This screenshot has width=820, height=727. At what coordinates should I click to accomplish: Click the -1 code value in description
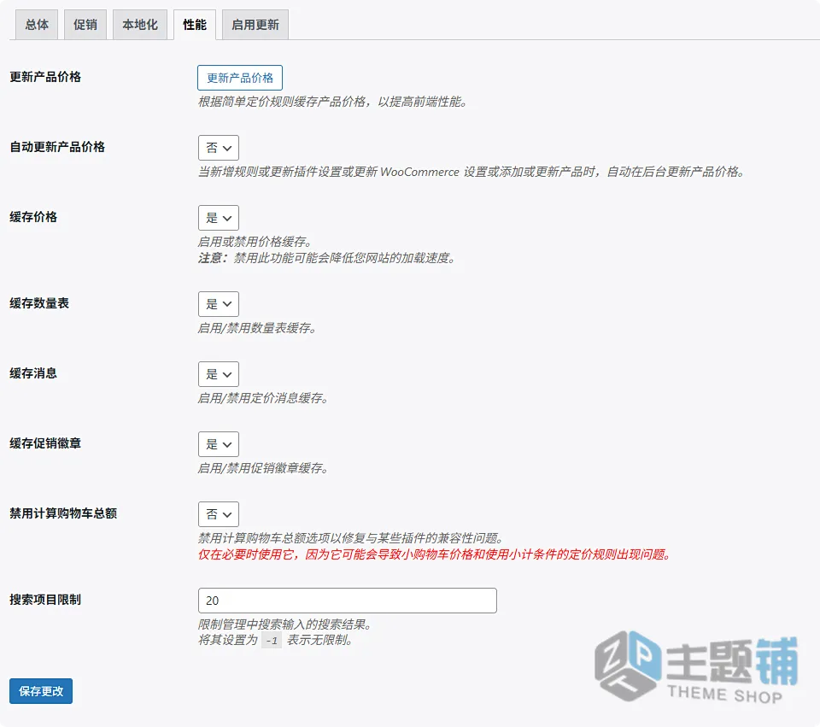pos(272,640)
